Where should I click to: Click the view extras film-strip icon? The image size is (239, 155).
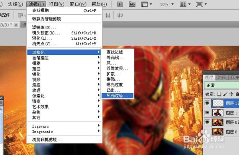pyautogui.click(x=144, y=4)
